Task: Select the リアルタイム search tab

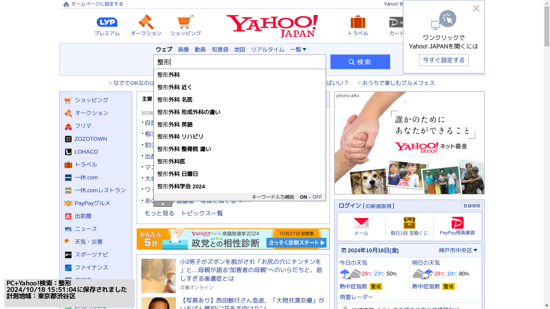Action: pos(268,49)
